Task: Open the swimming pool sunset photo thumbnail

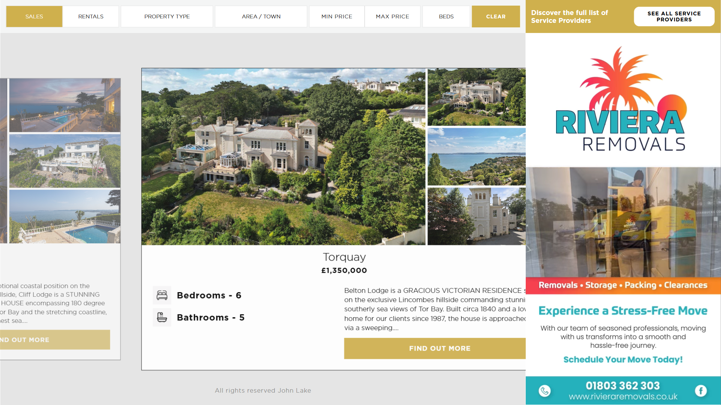Action: pyautogui.click(x=65, y=105)
